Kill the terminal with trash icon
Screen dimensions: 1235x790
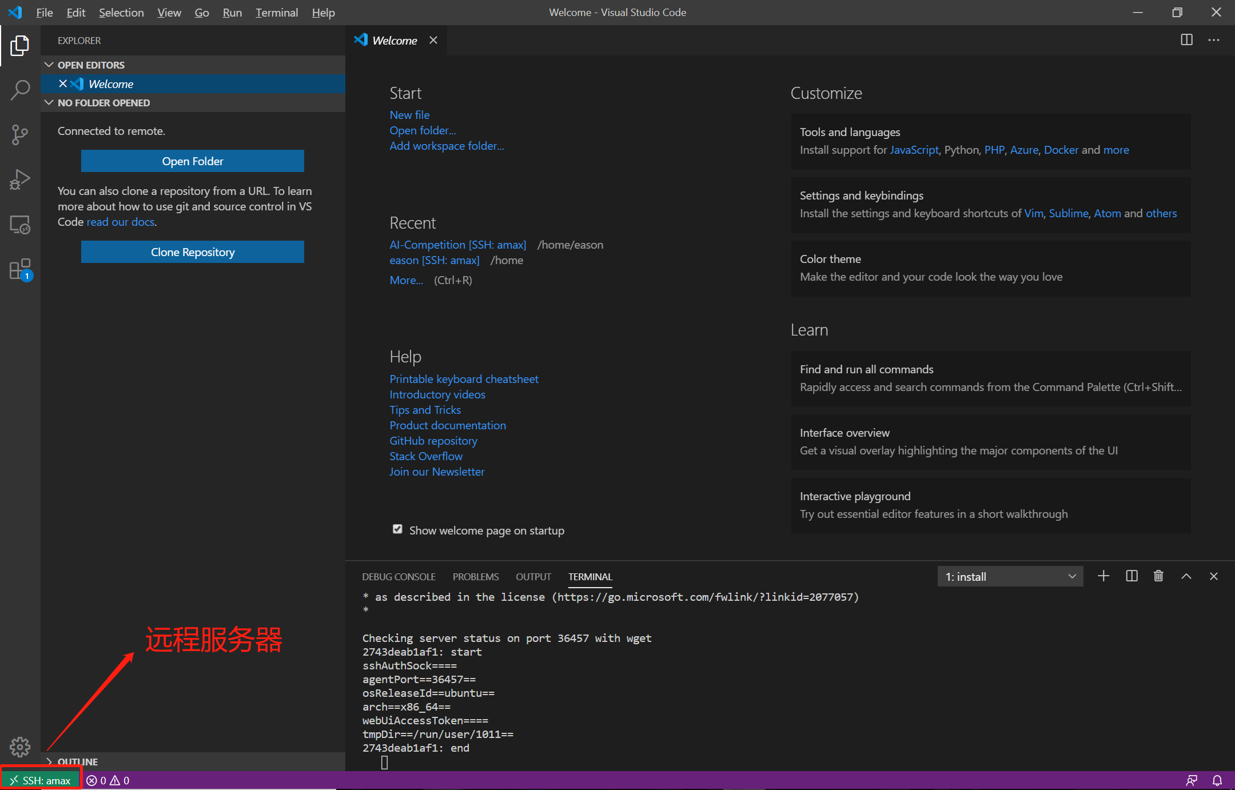(1158, 576)
